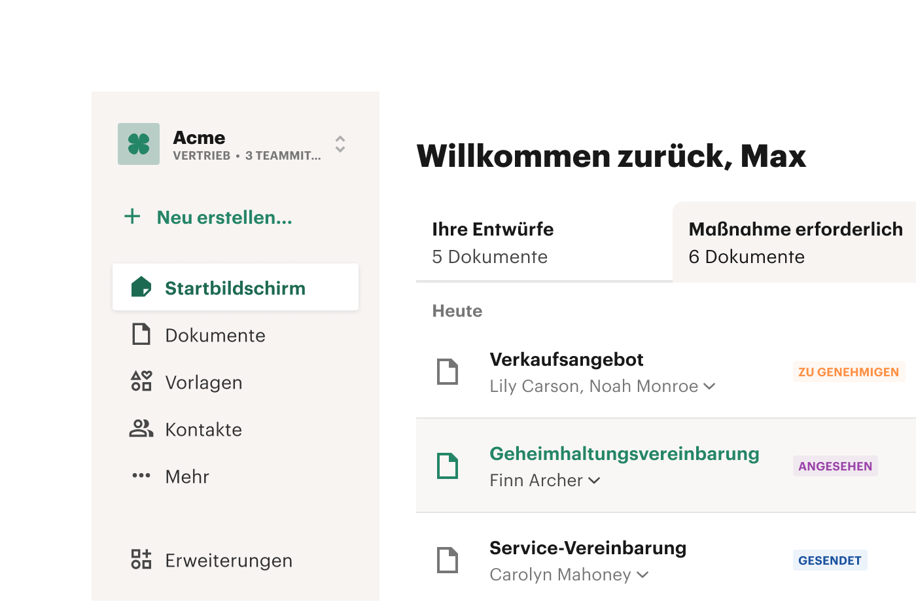Click the Service-Vereinbarung document icon
This screenshot has width=916, height=602.
[x=448, y=560]
